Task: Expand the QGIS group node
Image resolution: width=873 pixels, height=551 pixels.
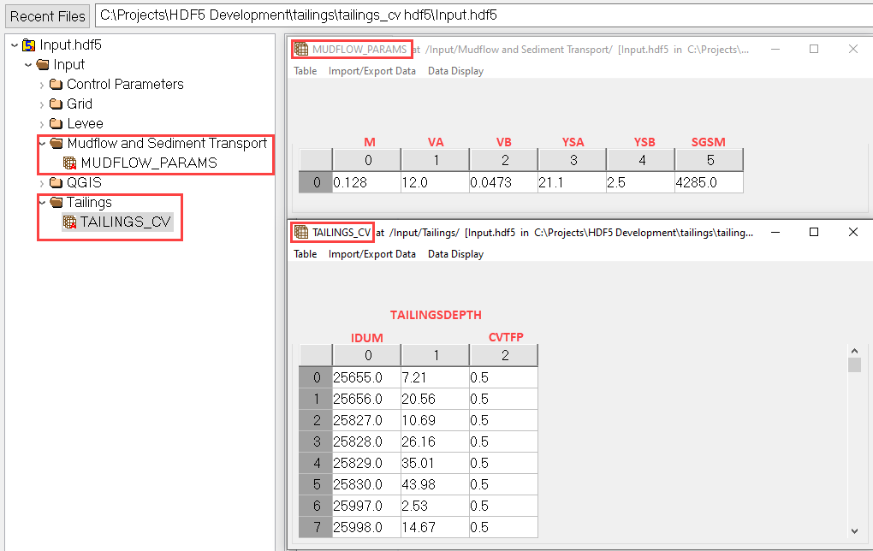Action: coord(42,182)
